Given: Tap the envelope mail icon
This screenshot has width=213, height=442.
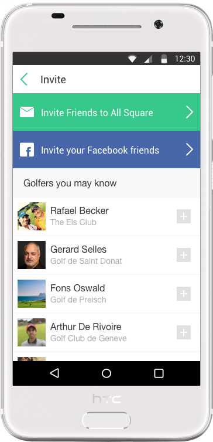Looking at the screenshot, I should coord(27,112).
